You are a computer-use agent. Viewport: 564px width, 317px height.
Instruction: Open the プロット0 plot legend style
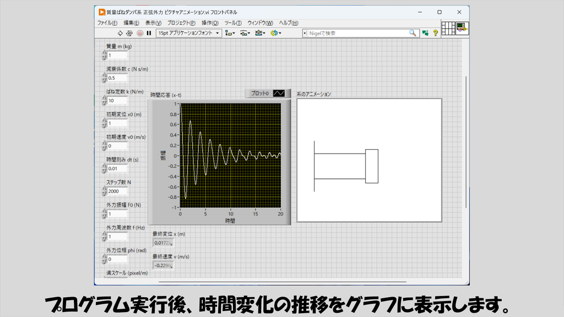tap(279, 94)
